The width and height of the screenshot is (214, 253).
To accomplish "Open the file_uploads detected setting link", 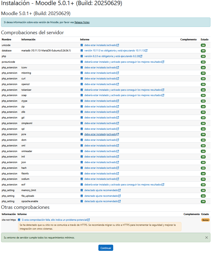I will 101,196.
